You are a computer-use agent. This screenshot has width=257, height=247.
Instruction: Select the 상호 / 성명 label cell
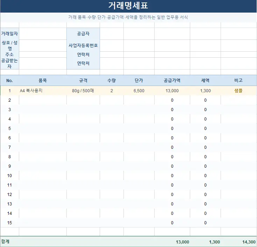pos(9,45)
